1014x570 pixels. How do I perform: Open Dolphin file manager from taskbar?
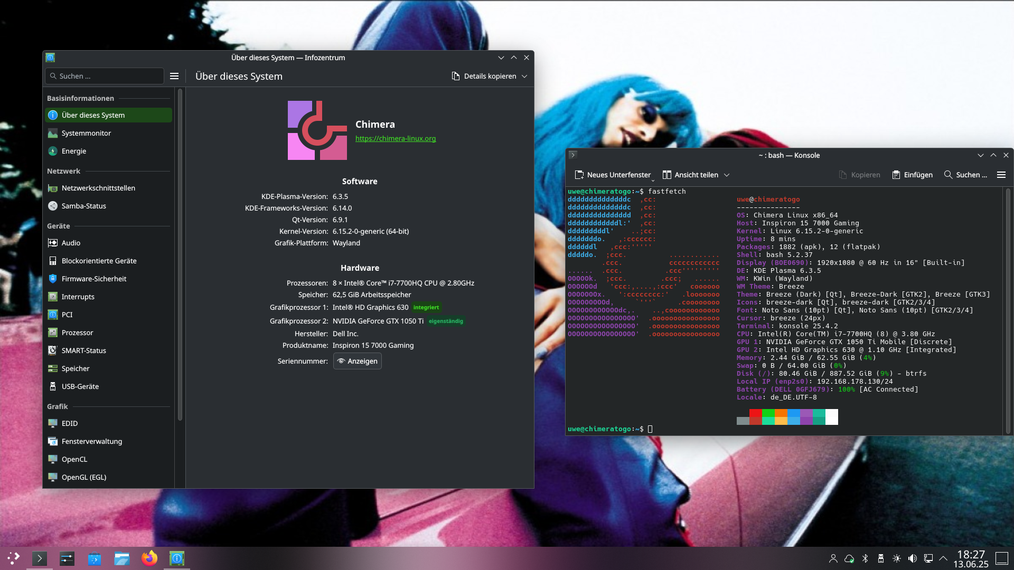coord(122,558)
